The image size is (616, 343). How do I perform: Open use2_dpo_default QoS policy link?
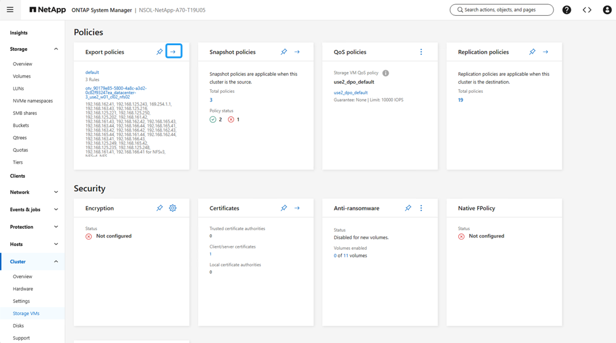click(x=351, y=93)
